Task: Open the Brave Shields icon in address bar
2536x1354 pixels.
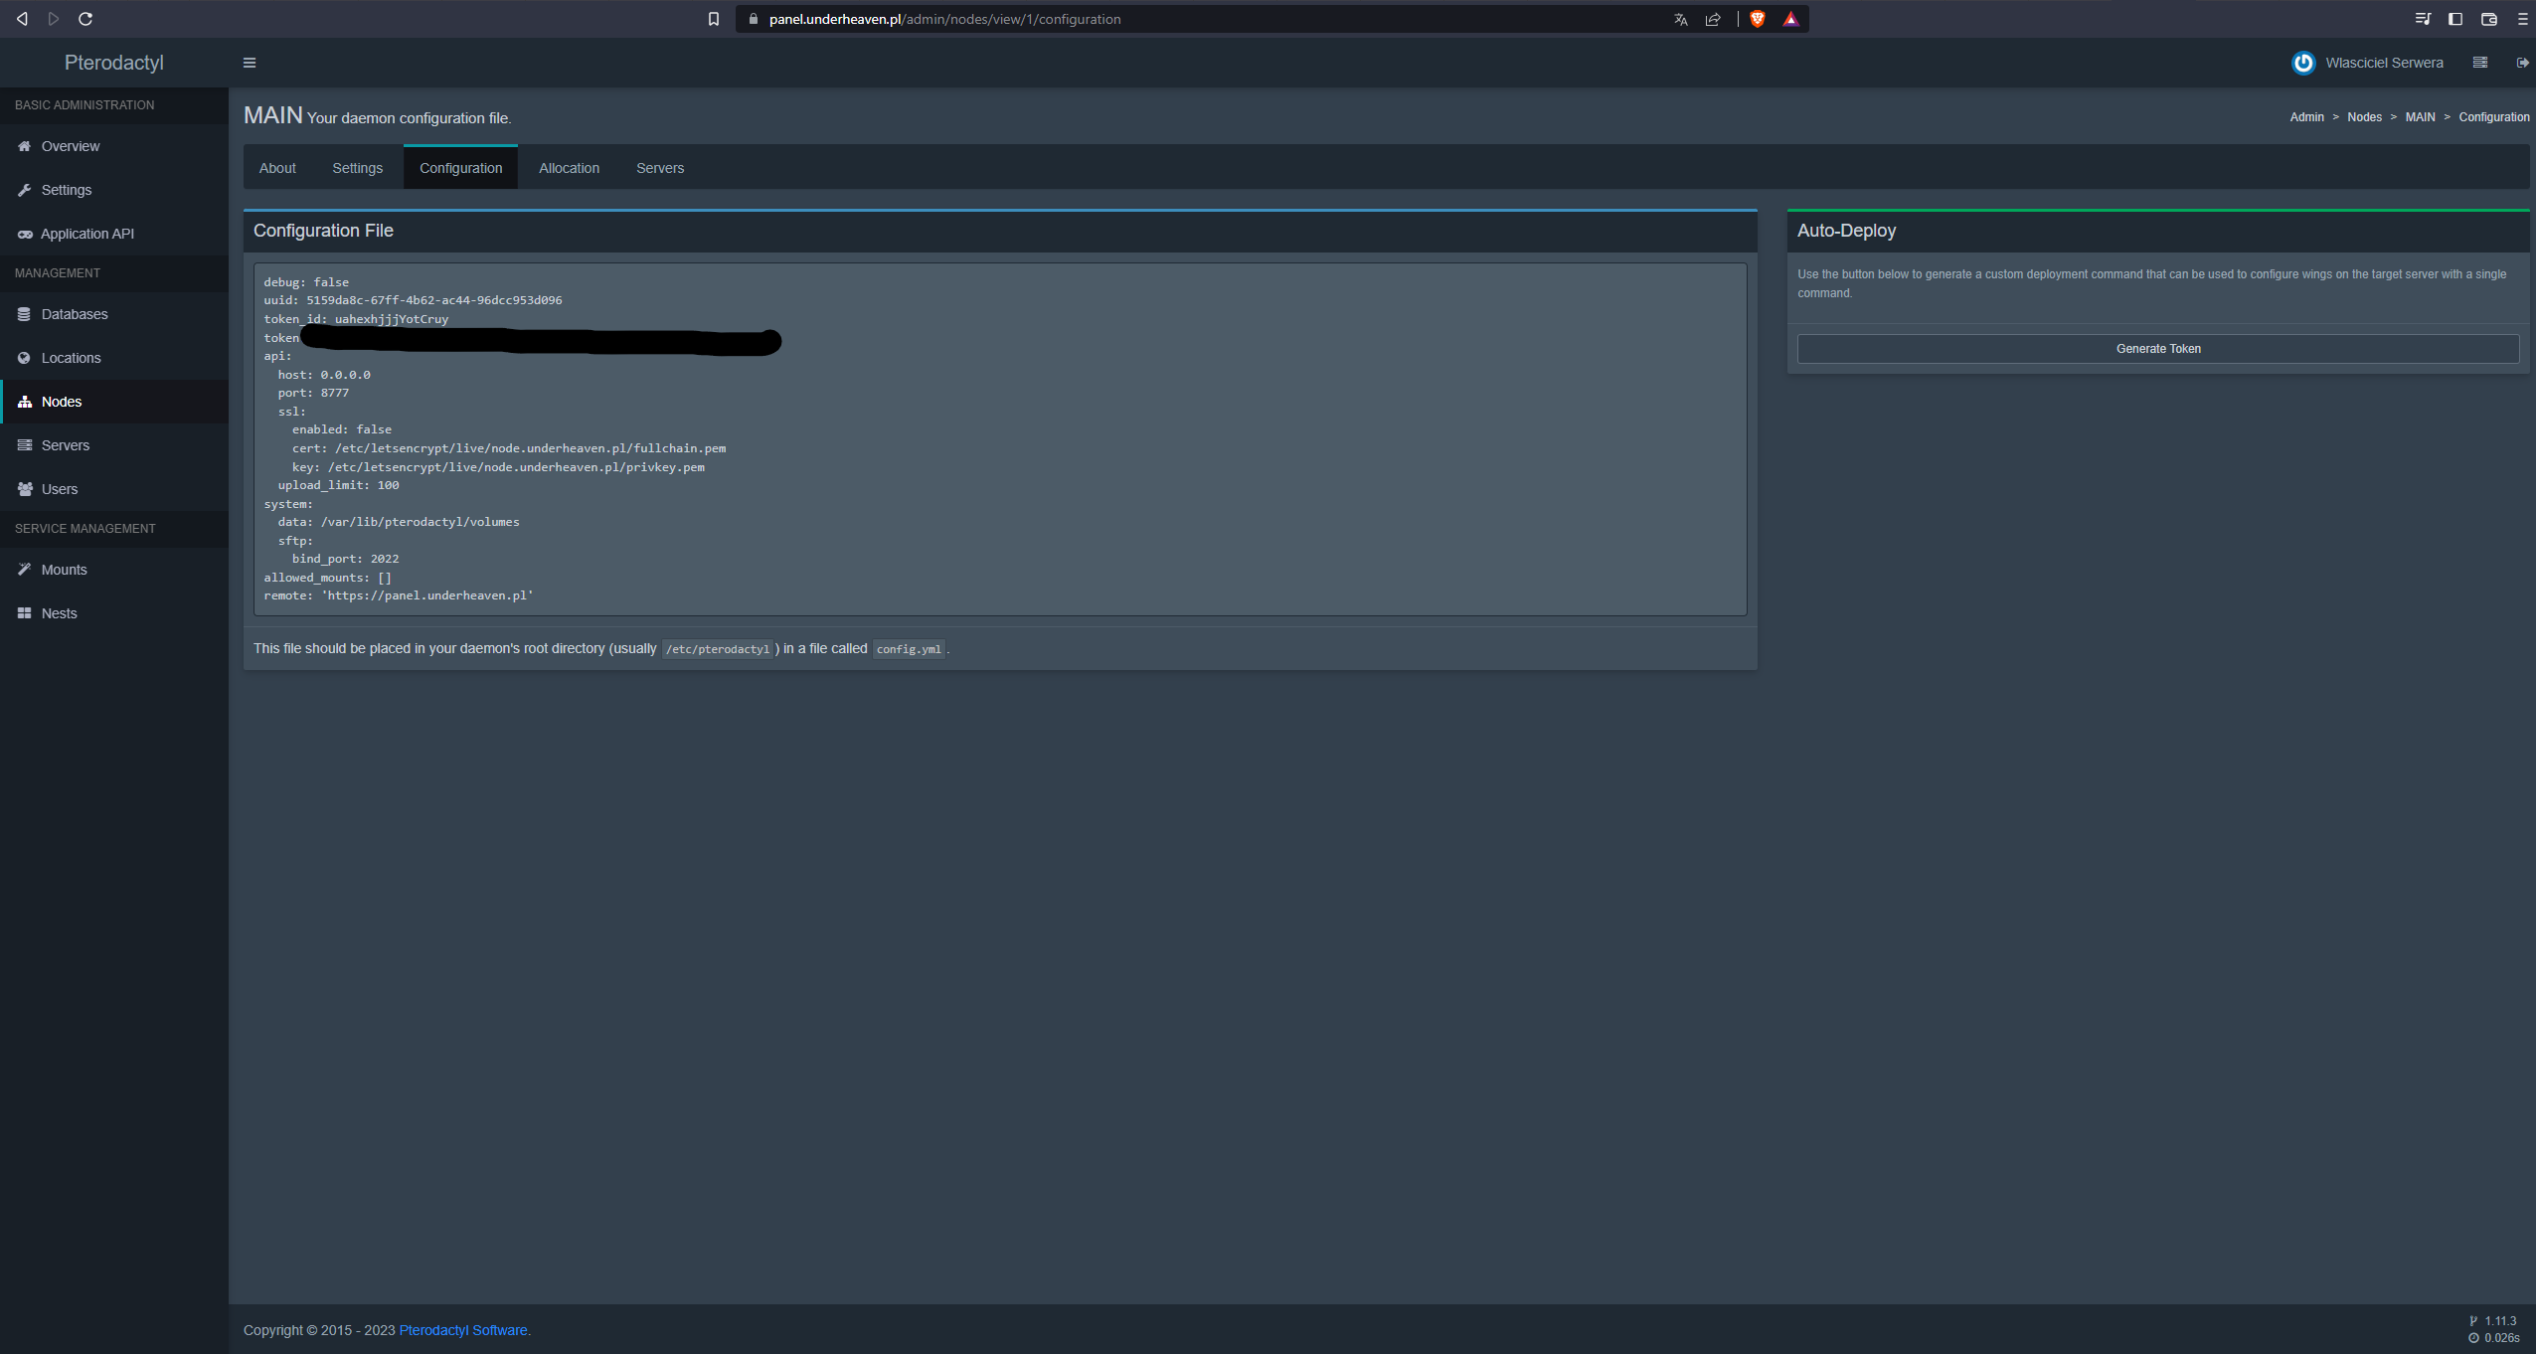Action: [1757, 19]
